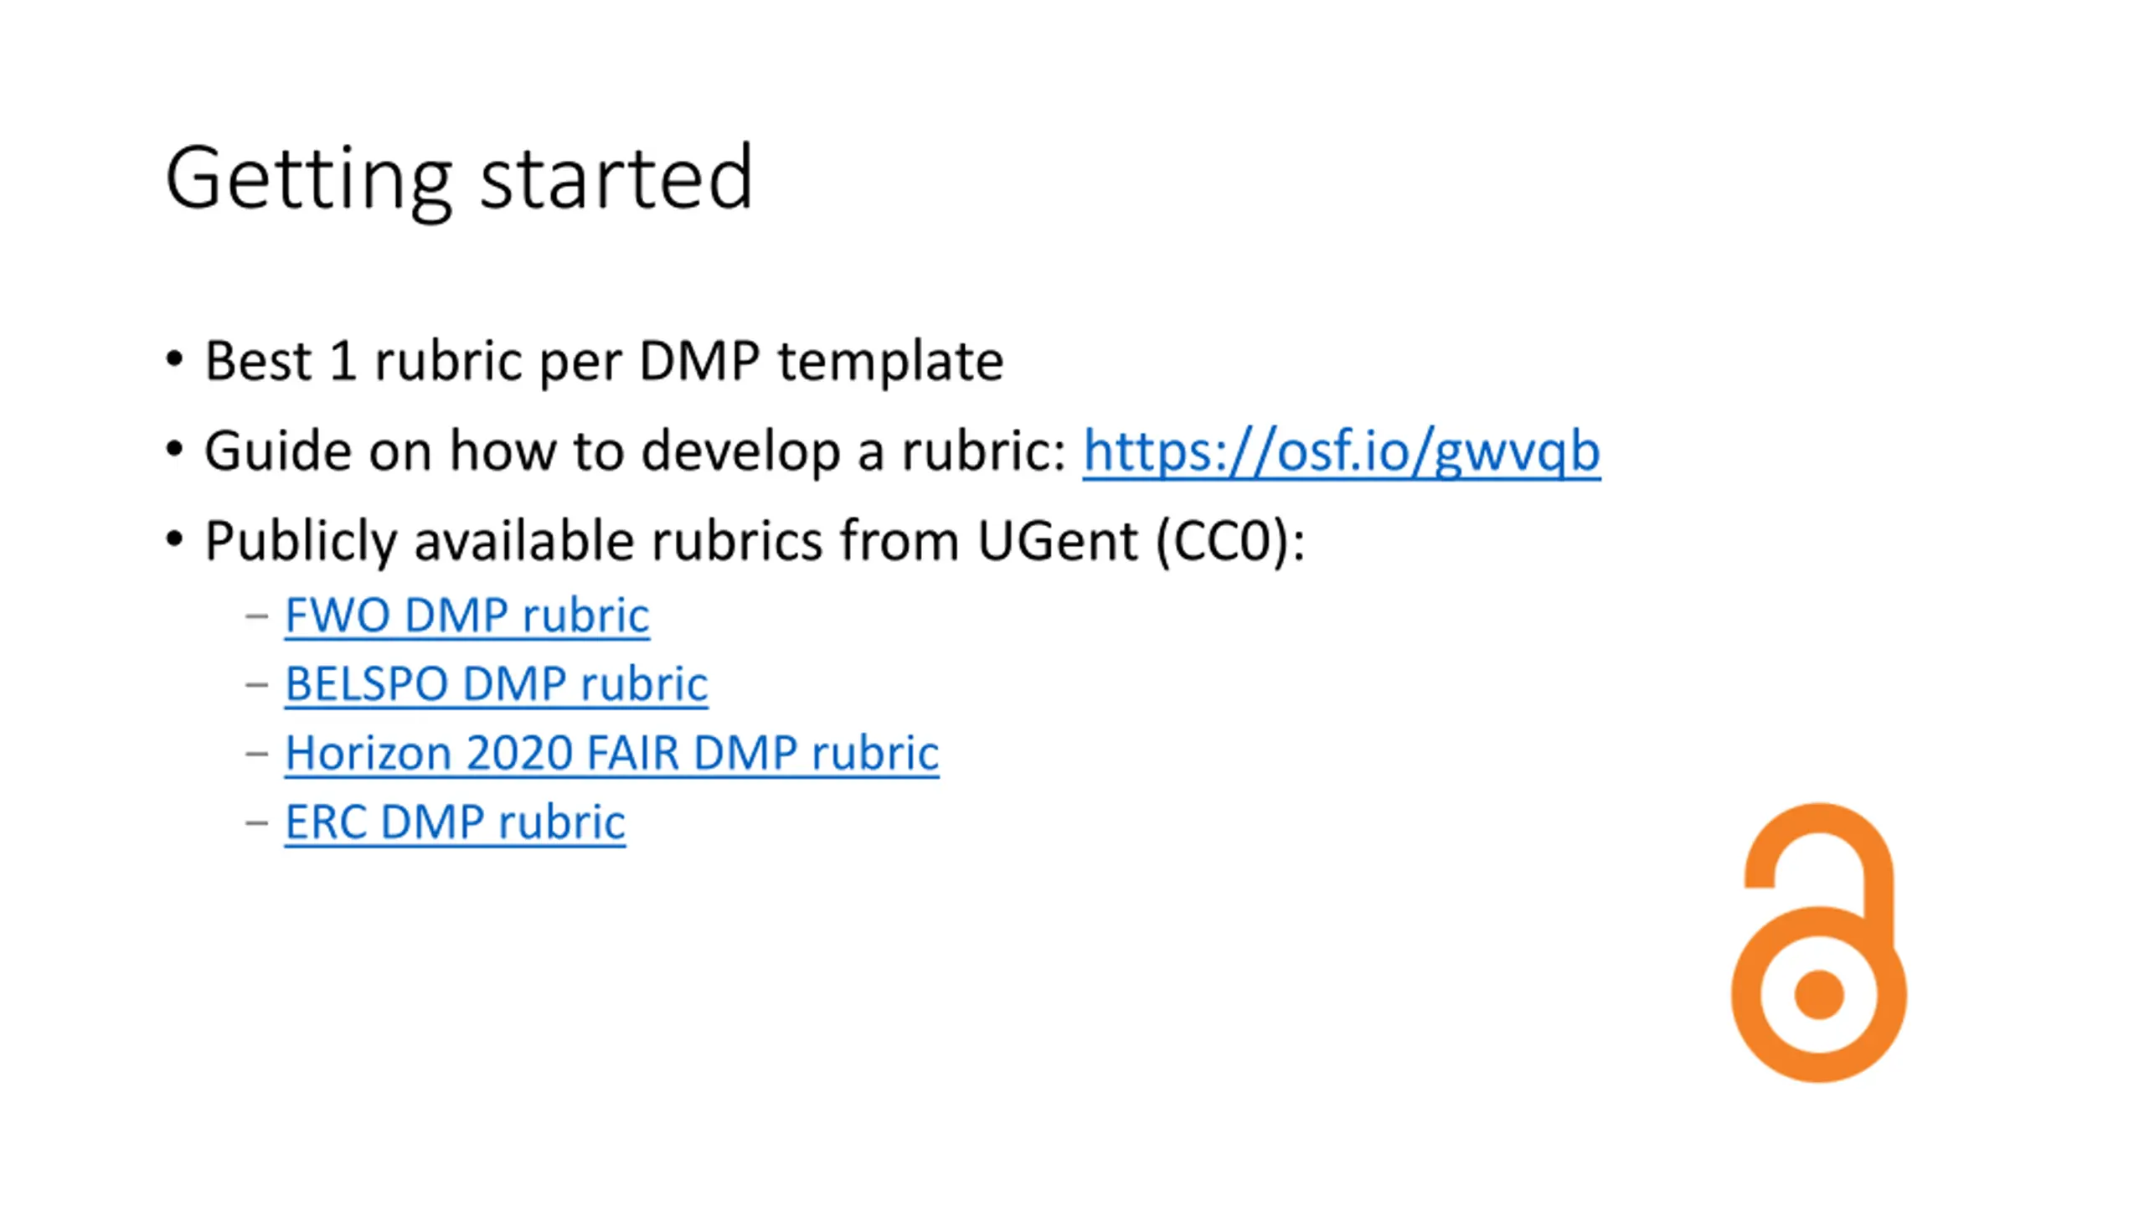
Task: Select the 'Getting started' slide title
Action: coord(459,178)
